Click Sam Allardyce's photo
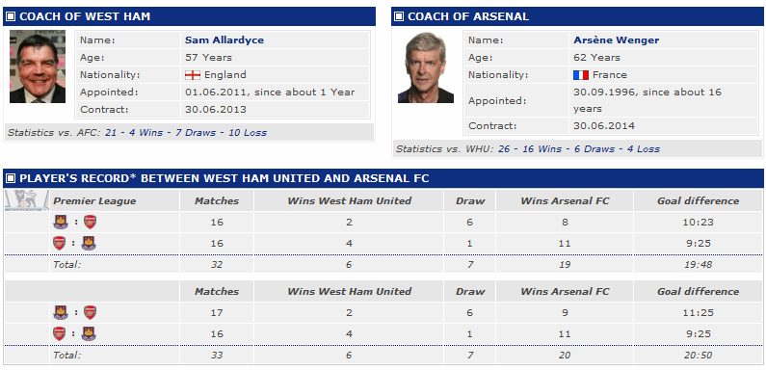The image size is (766, 370). point(38,66)
